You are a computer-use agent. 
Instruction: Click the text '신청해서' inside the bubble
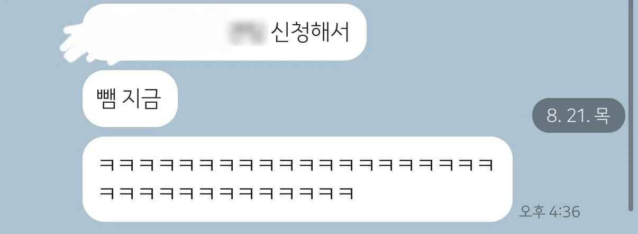point(309,33)
